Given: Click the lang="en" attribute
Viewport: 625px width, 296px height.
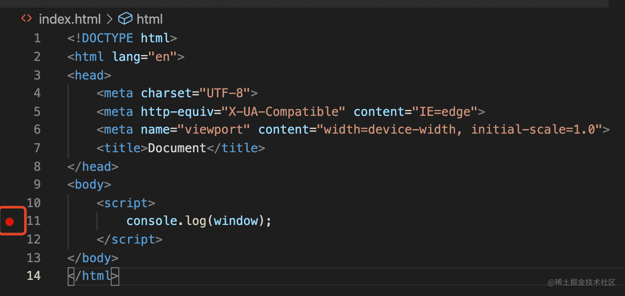Looking at the screenshot, I should 144,57.
